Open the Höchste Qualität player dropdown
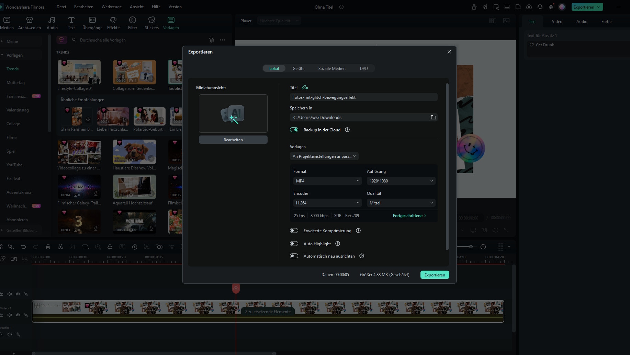The width and height of the screenshot is (630, 355). pos(279,21)
